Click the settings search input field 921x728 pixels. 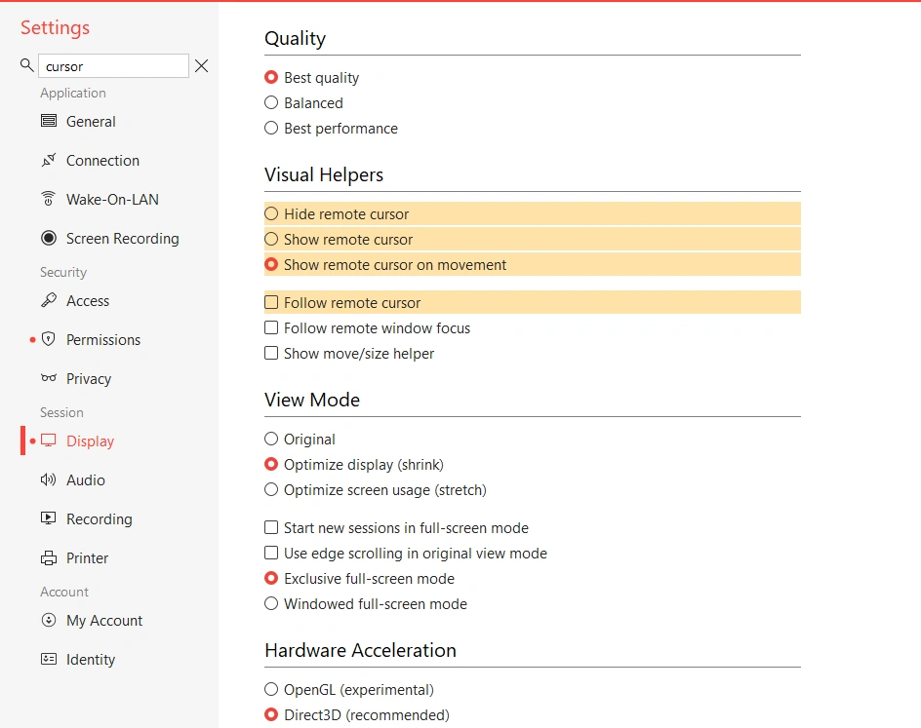pyautogui.click(x=112, y=66)
